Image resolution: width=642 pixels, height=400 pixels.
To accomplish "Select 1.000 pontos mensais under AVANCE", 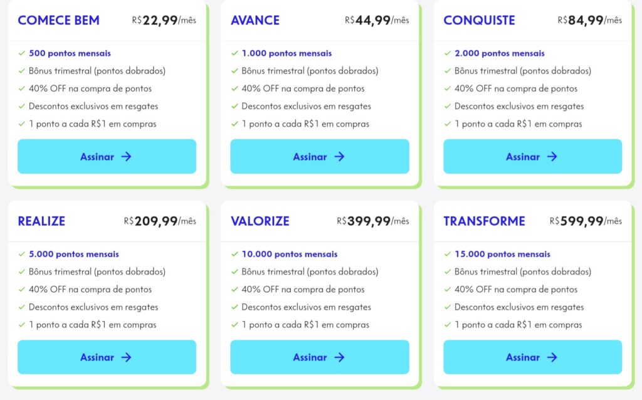I will click(x=287, y=53).
